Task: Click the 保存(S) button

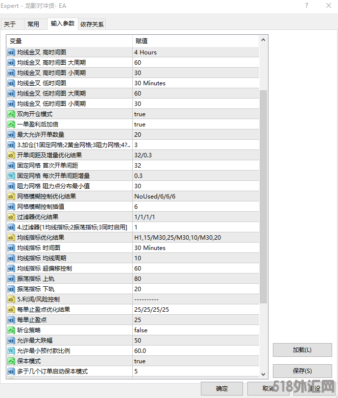Action: (302, 371)
